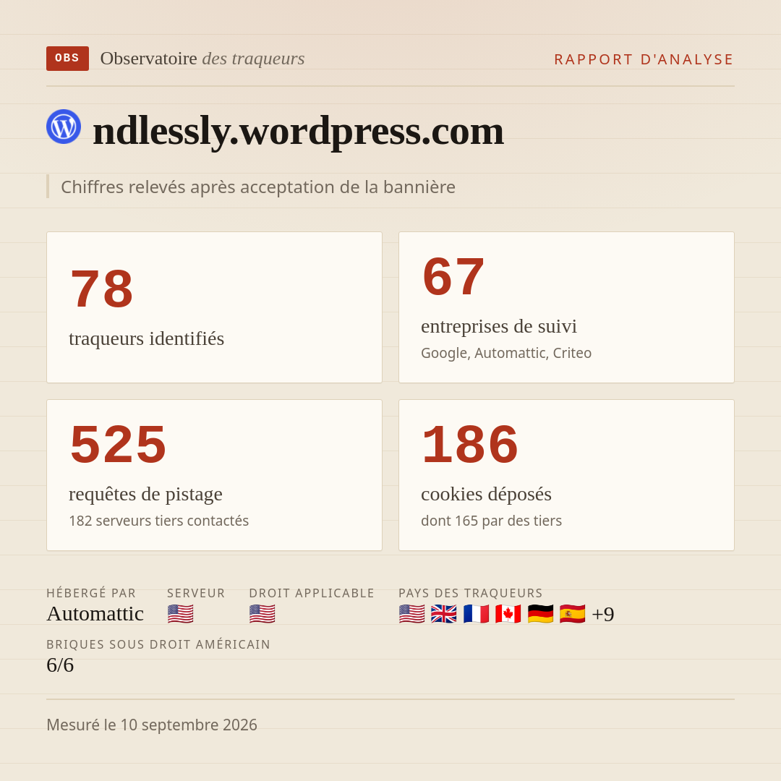Click '182 serveurs tiers contactés' text
Viewport: 781px width, 781px height.
[x=159, y=521]
